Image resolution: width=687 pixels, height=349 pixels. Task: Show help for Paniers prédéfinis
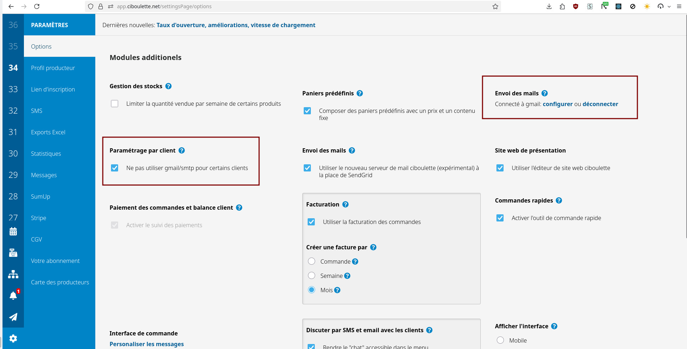click(x=360, y=93)
